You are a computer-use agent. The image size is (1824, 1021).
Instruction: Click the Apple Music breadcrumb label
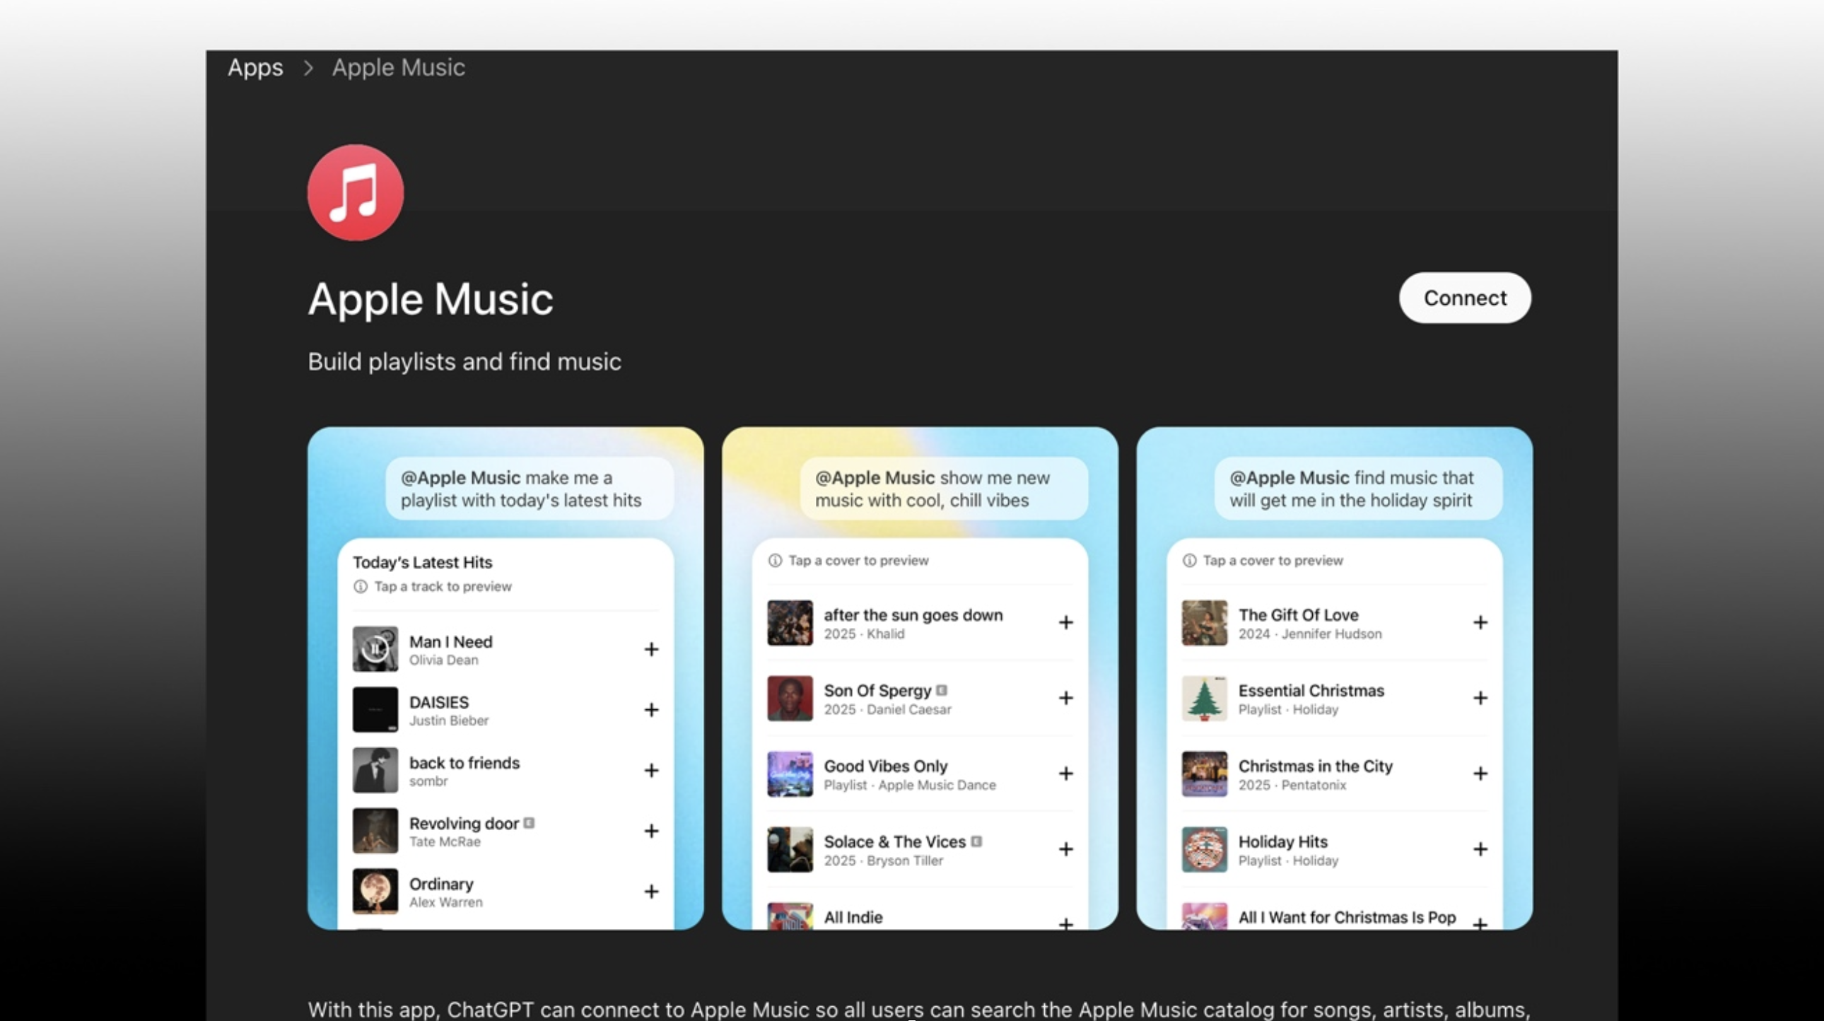click(x=398, y=68)
